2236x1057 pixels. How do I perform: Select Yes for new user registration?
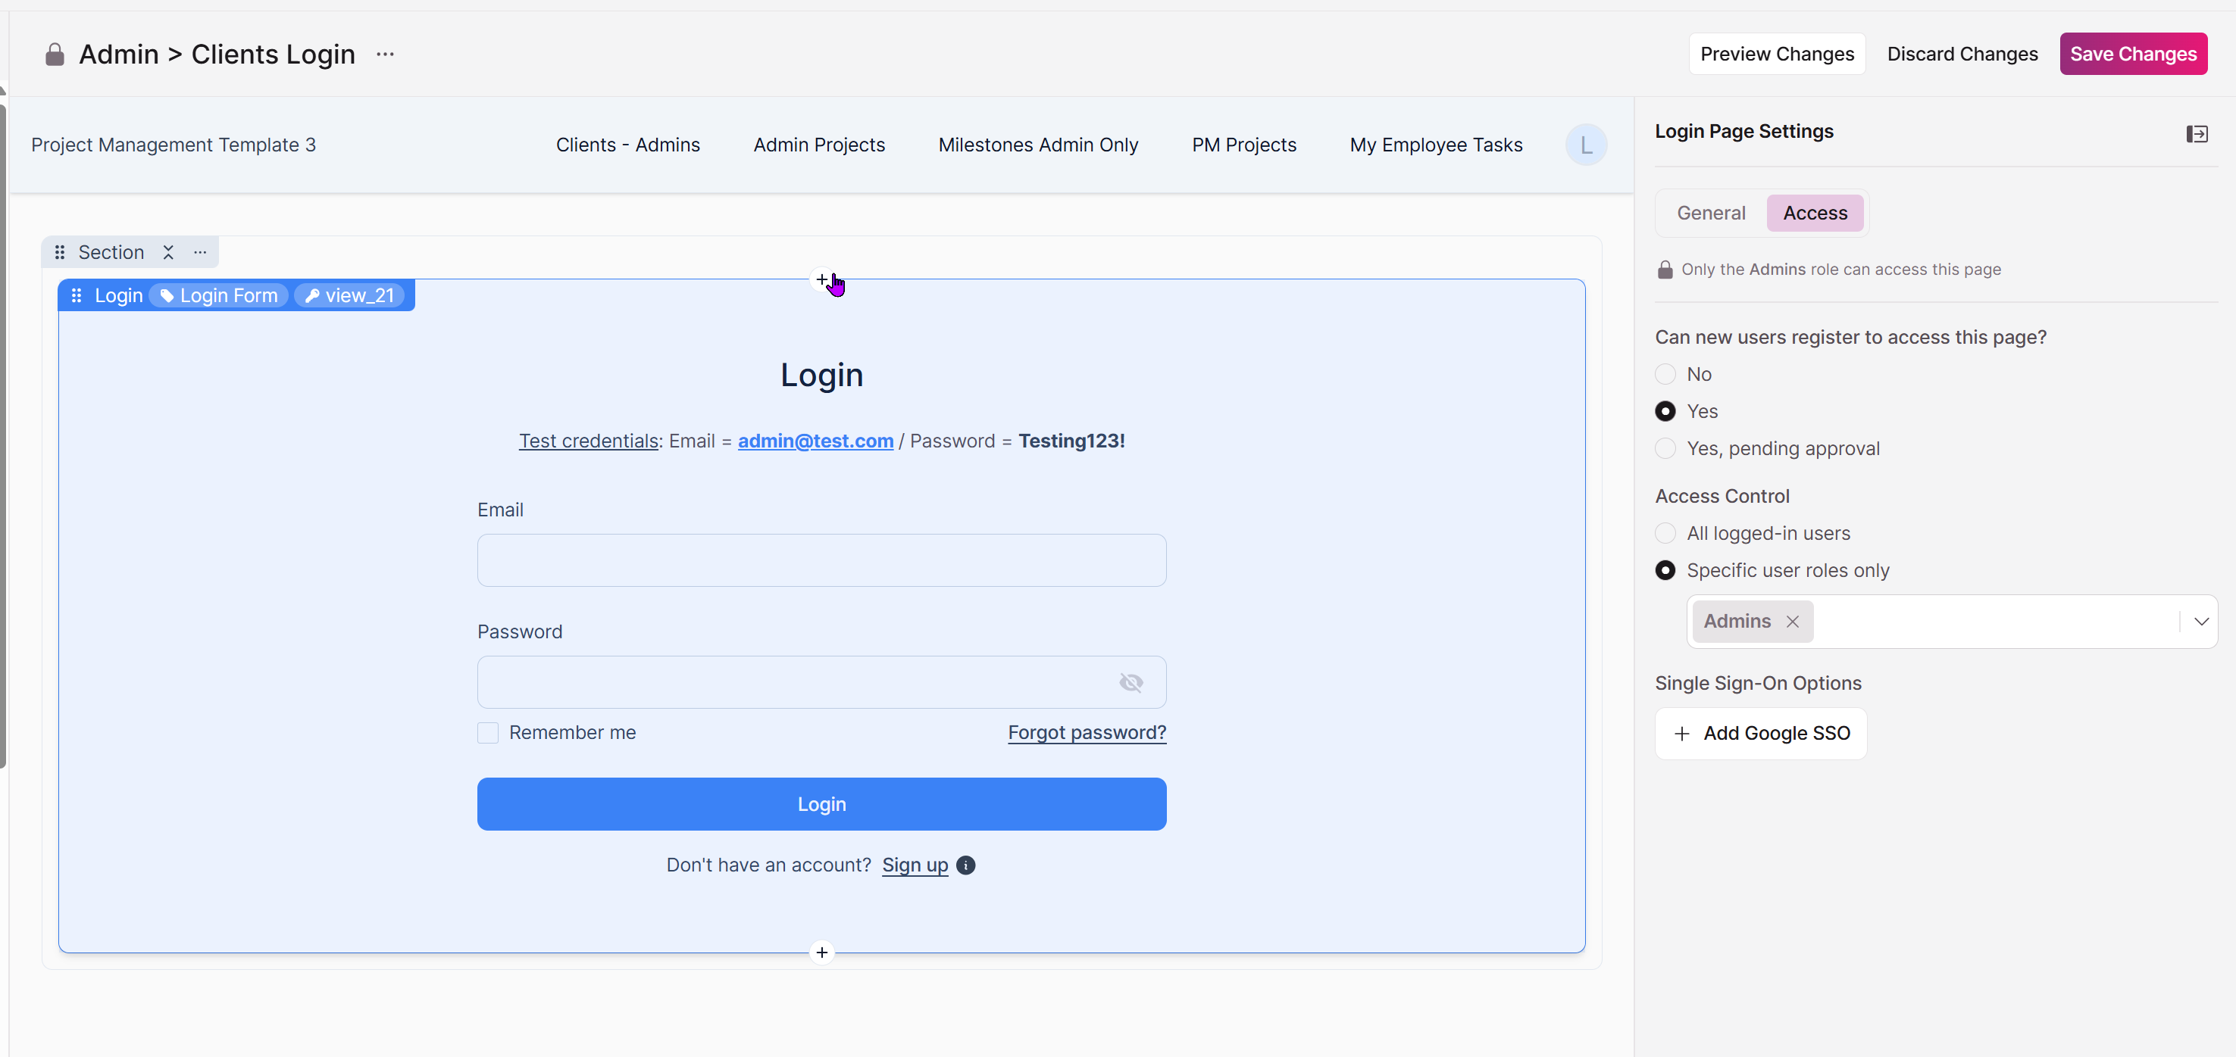click(x=1665, y=411)
